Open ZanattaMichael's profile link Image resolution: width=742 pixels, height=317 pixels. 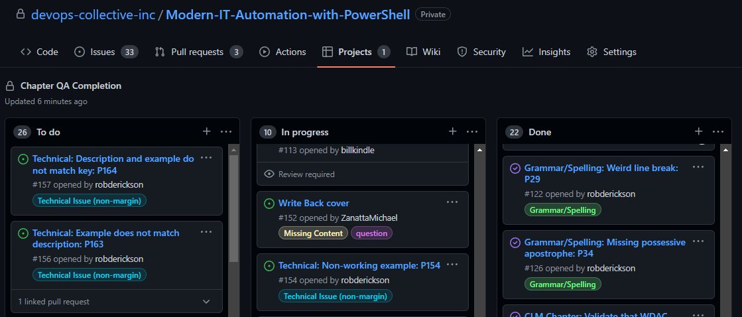point(369,218)
